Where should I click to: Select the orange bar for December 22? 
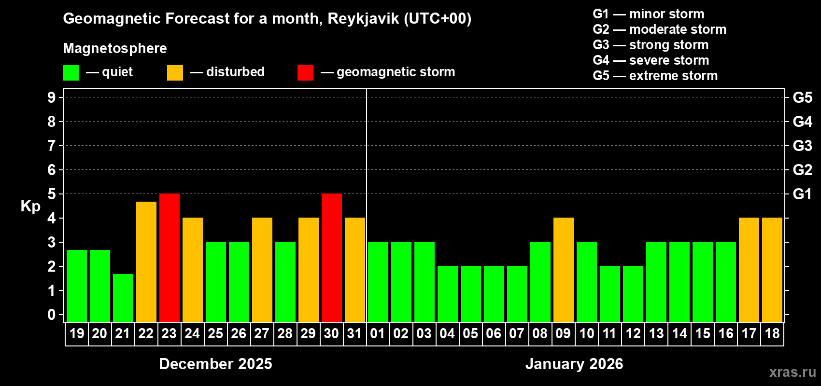click(x=146, y=262)
